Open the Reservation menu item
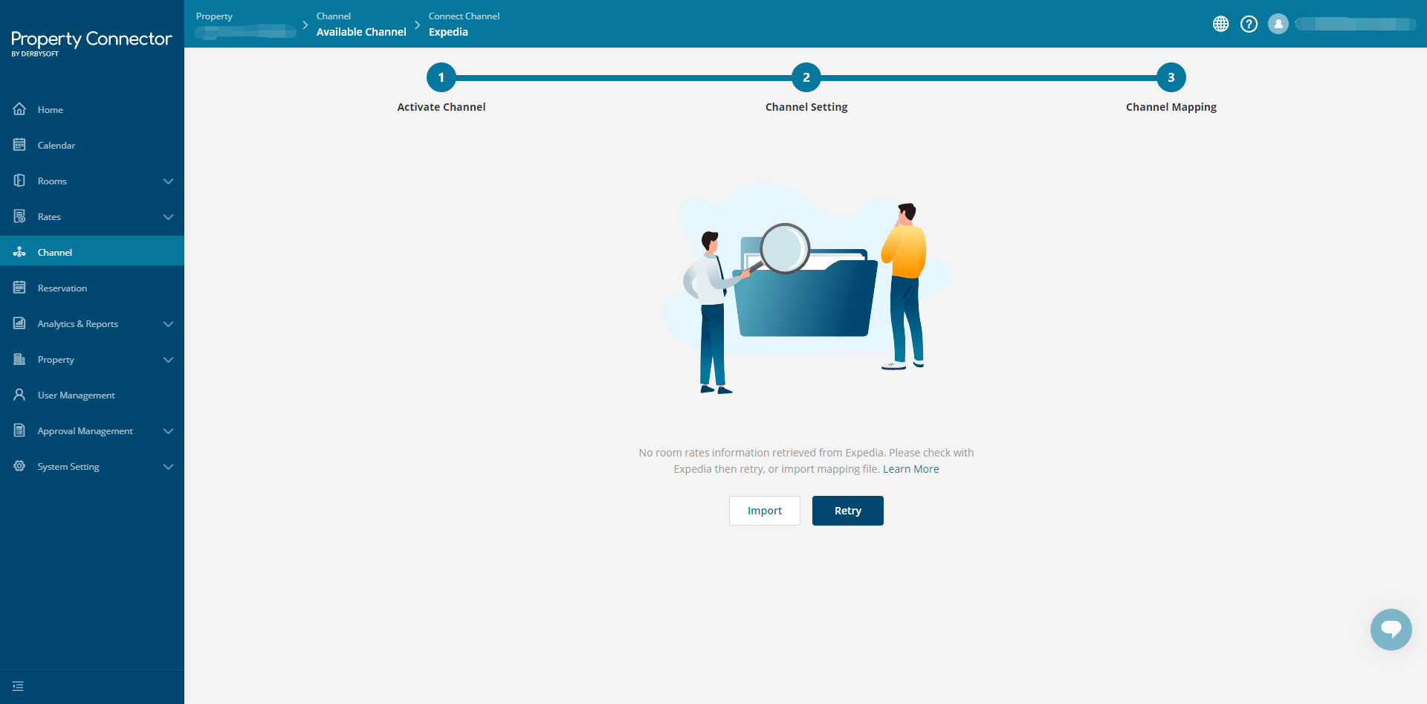1427x704 pixels. click(x=92, y=288)
